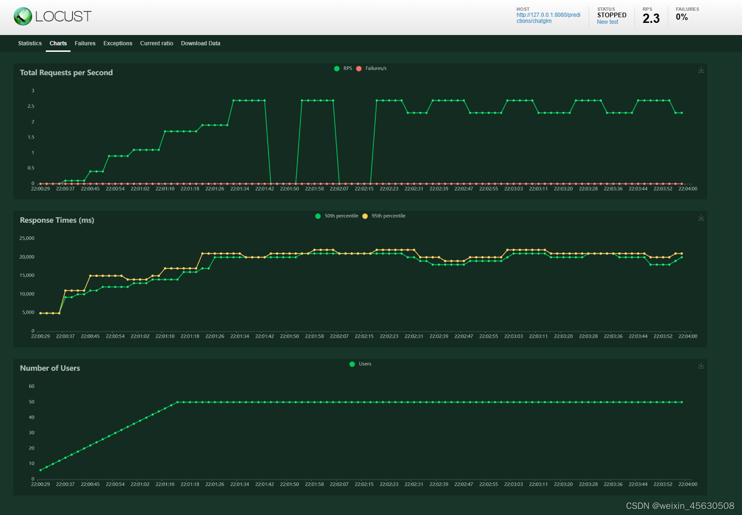Click the RPS value 2.3

click(x=651, y=19)
